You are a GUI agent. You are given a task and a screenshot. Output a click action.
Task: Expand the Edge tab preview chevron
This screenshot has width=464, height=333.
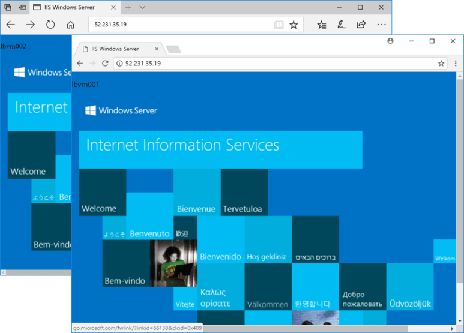142,8
